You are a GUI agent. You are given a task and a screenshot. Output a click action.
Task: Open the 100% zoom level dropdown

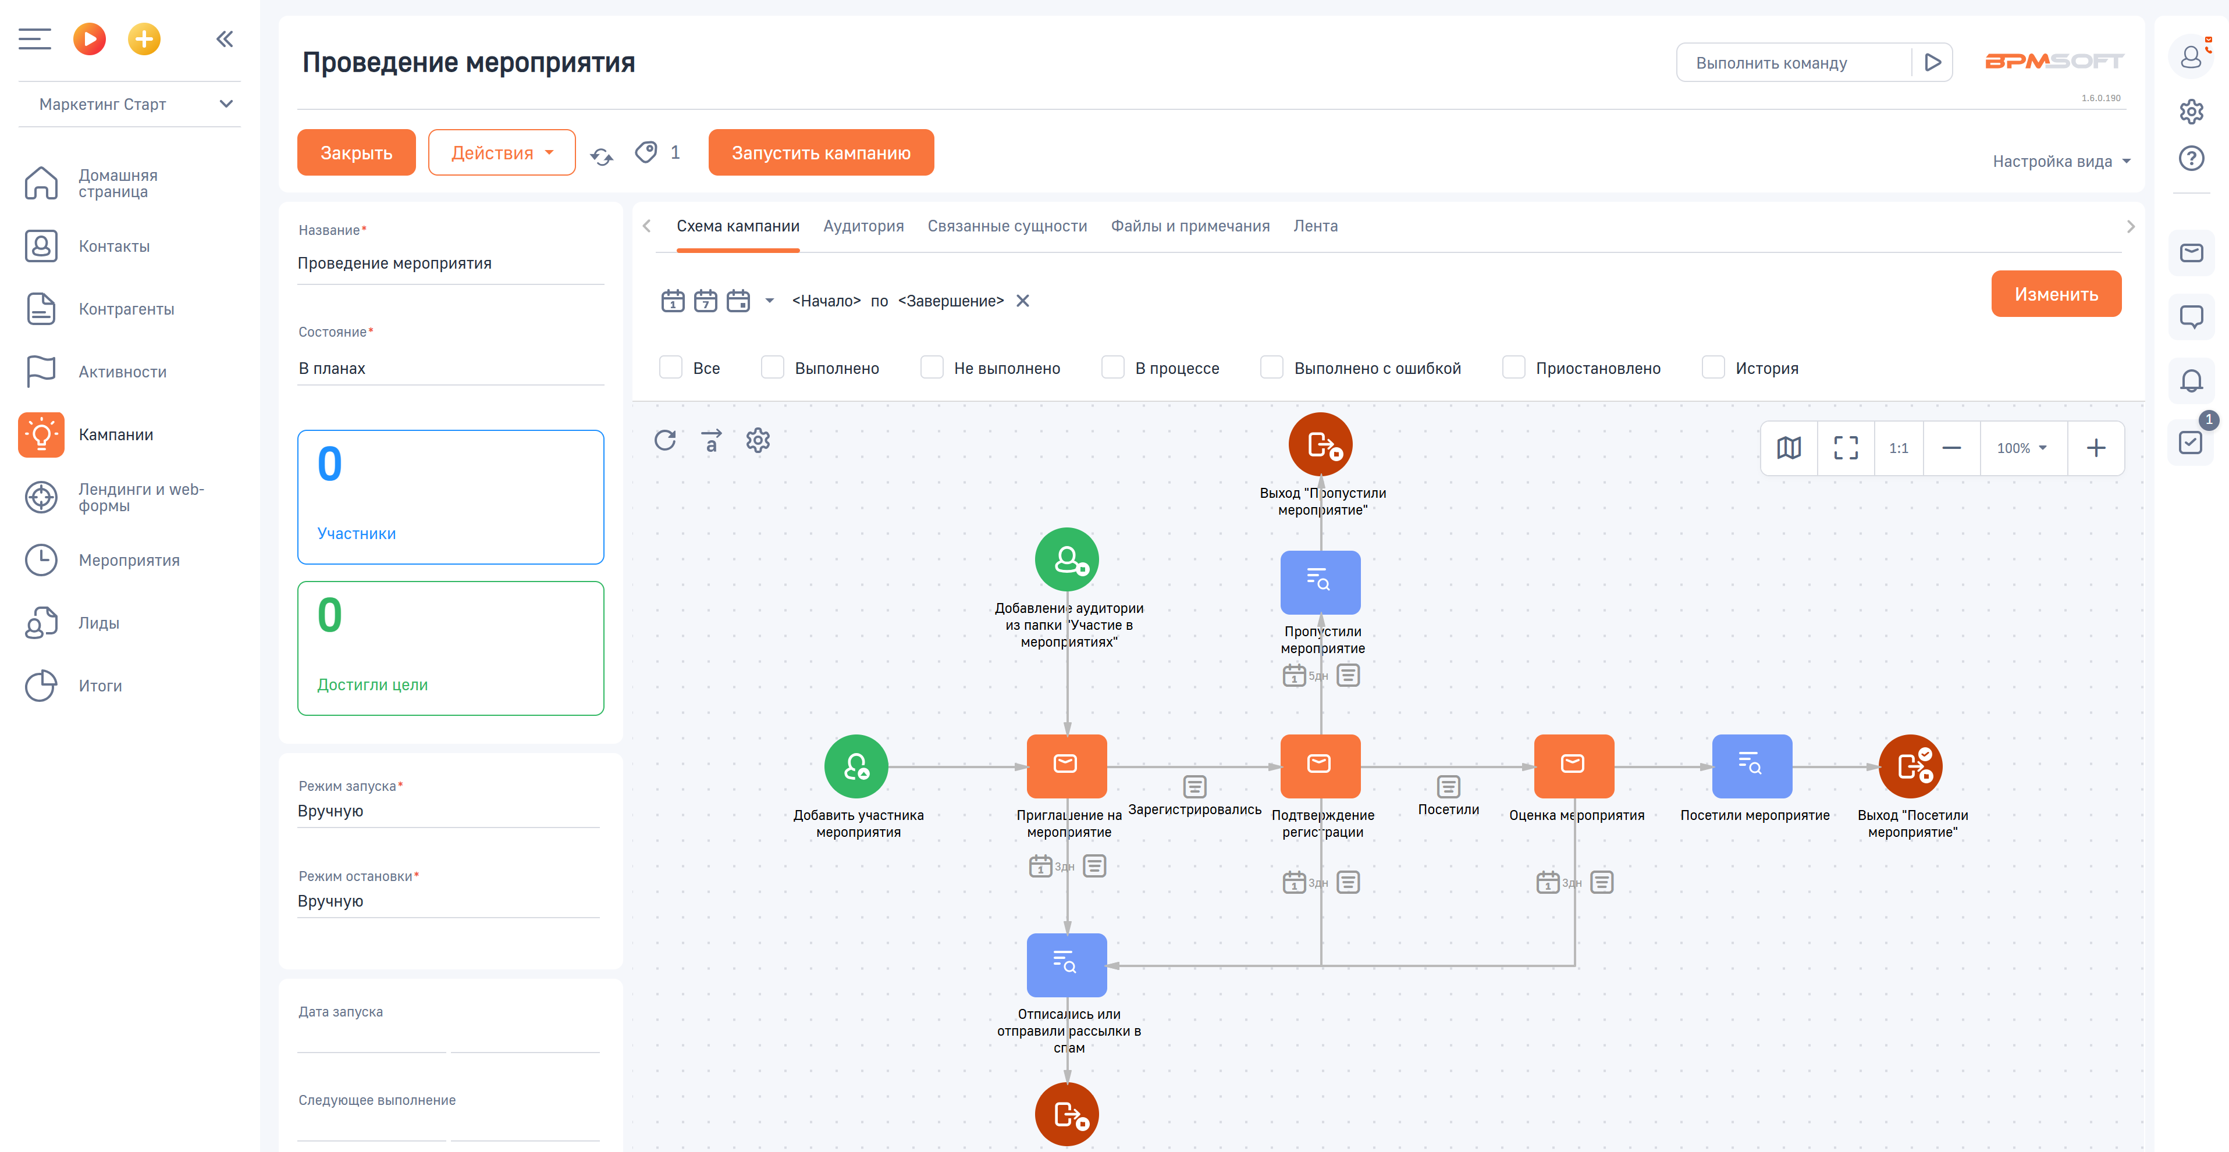(2021, 448)
